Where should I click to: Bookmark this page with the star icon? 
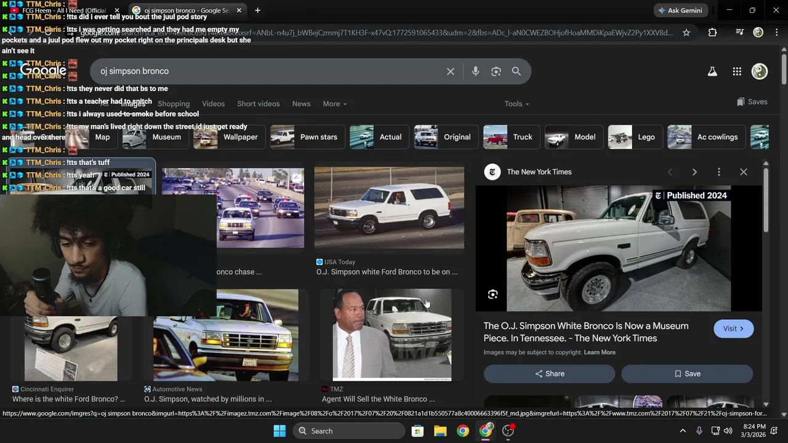click(686, 33)
